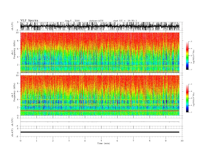Click time axis tick label '9'
205x158 pixels.
click(x=166, y=141)
